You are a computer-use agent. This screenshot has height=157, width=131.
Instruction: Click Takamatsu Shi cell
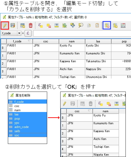pos(98,64)
